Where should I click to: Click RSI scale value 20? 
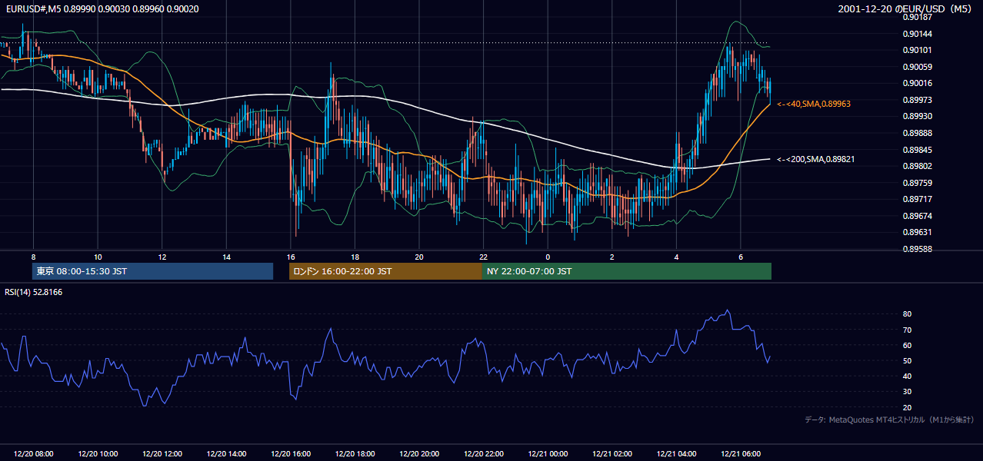pyautogui.click(x=908, y=407)
